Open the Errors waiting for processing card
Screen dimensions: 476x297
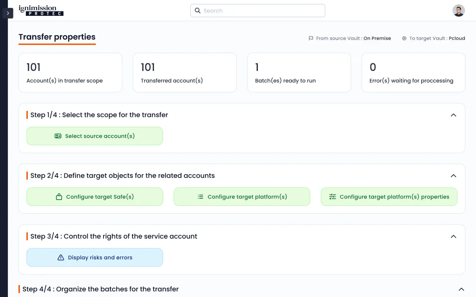pyautogui.click(x=413, y=73)
